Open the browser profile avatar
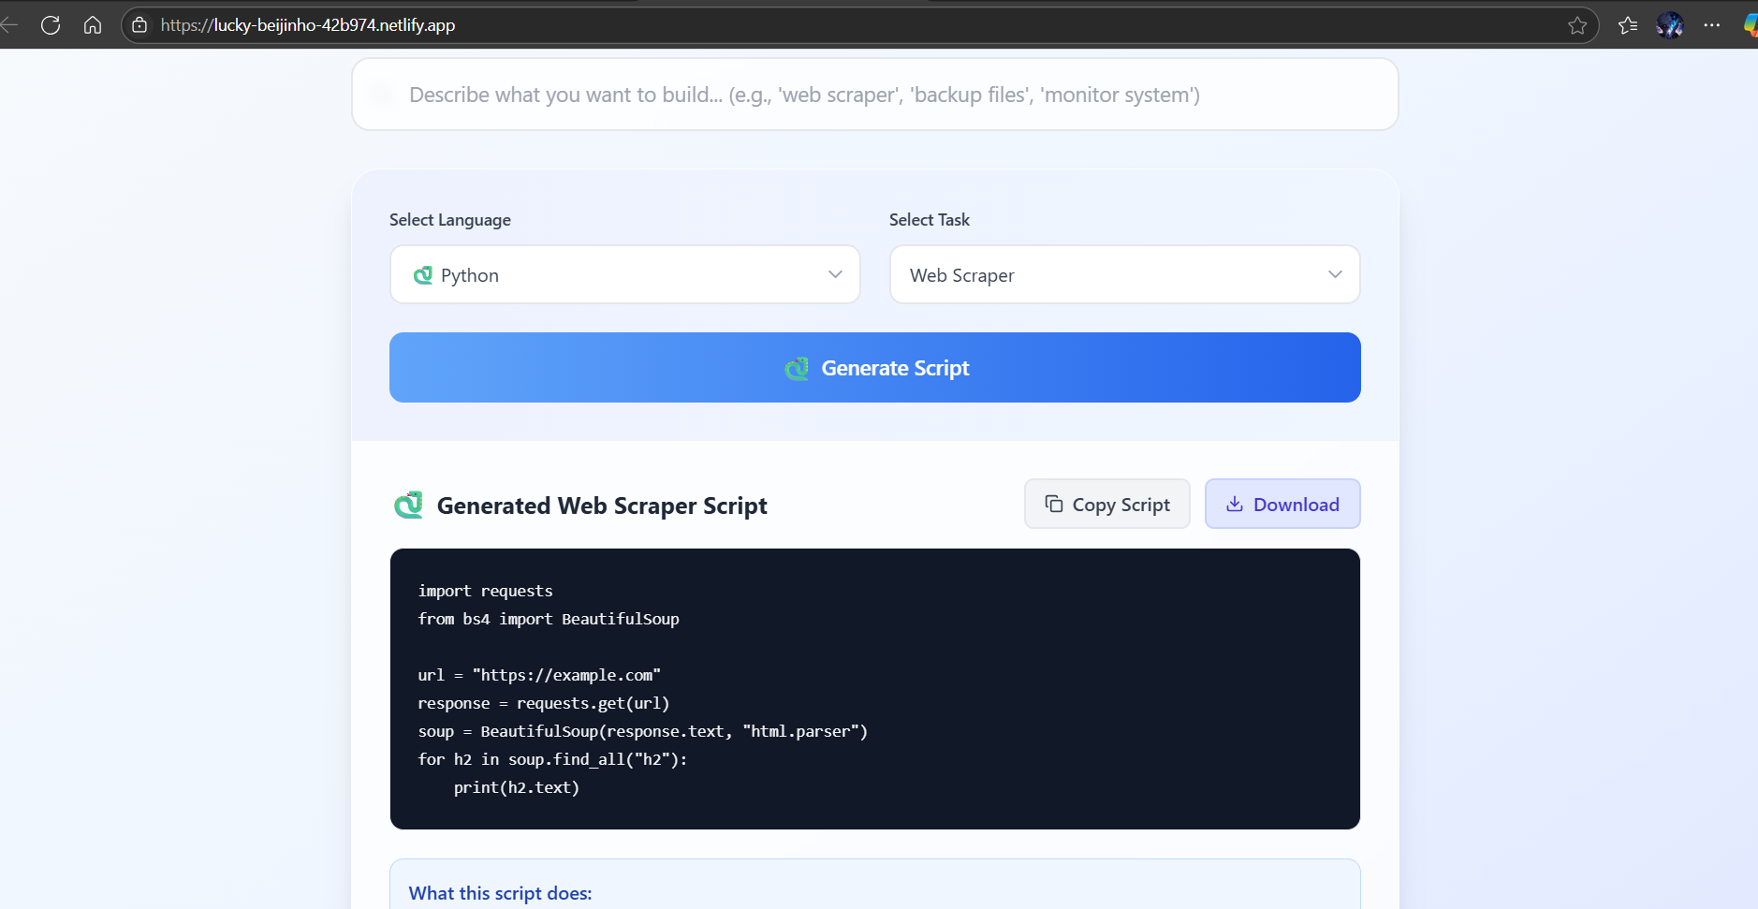Image resolution: width=1758 pixels, height=909 pixels. pyautogui.click(x=1670, y=25)
